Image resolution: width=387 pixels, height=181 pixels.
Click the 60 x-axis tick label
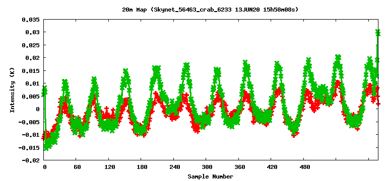point(77,167)
